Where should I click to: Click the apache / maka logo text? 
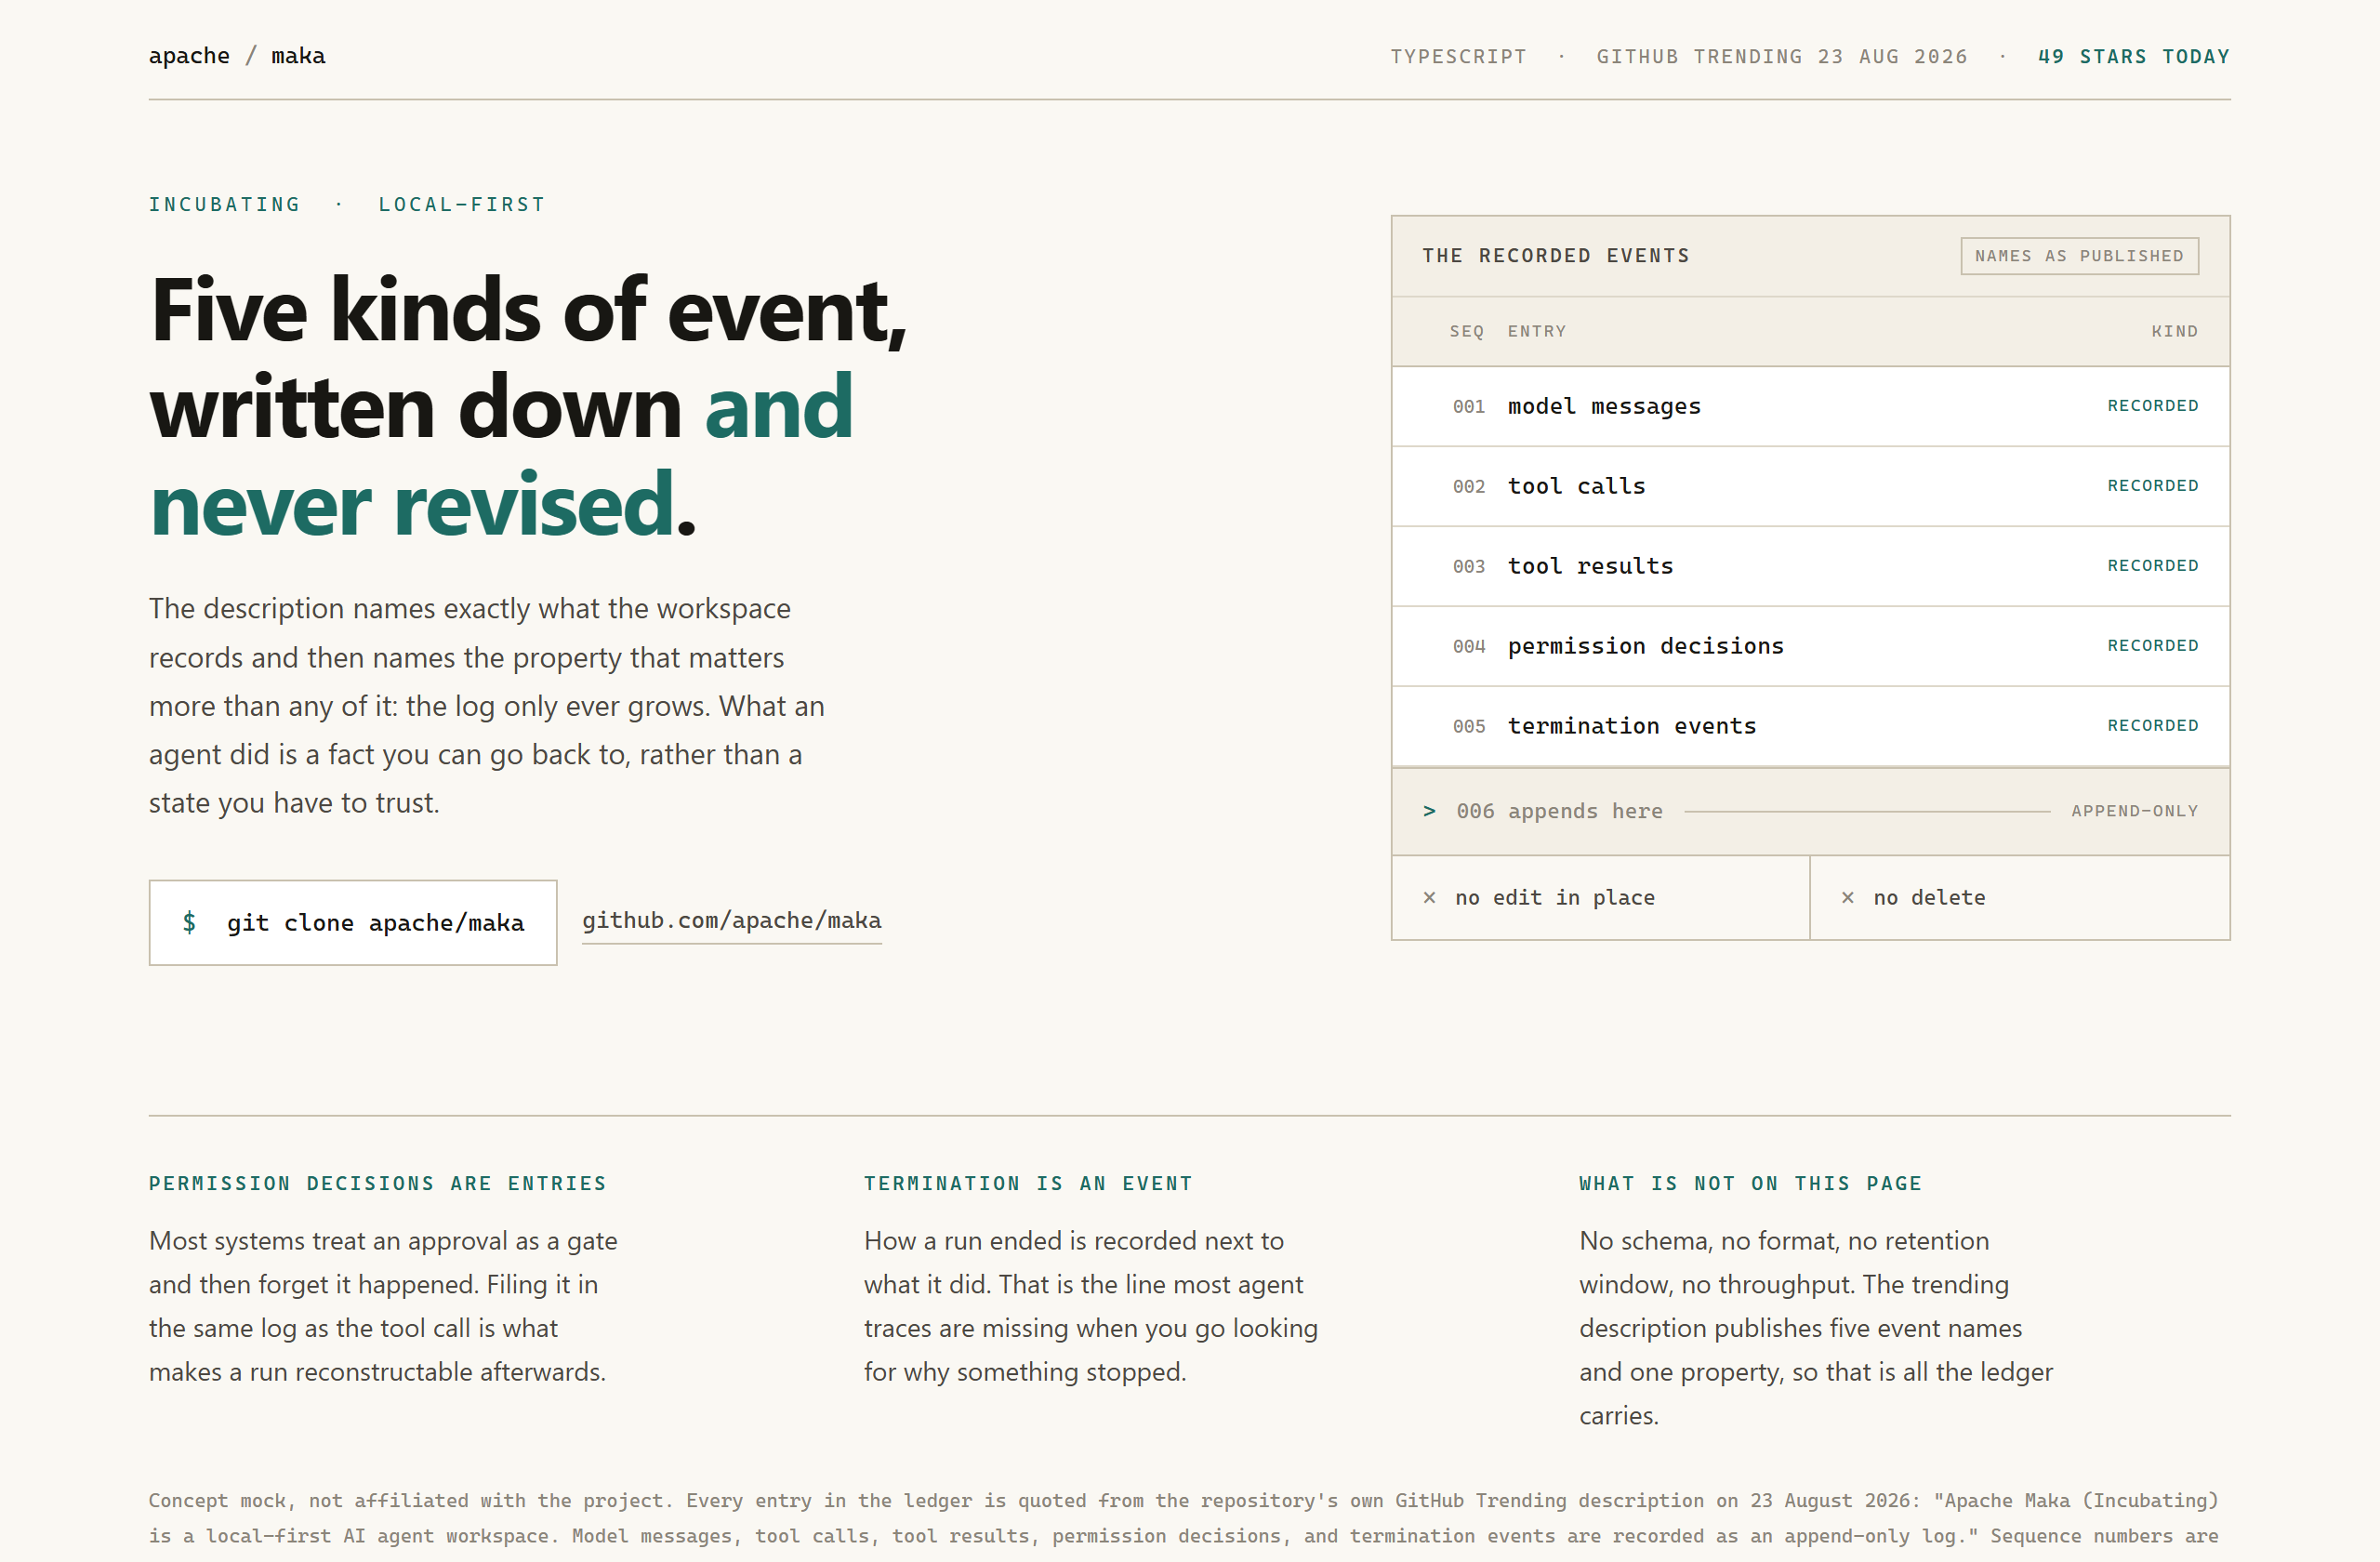(x=237, y=56)
